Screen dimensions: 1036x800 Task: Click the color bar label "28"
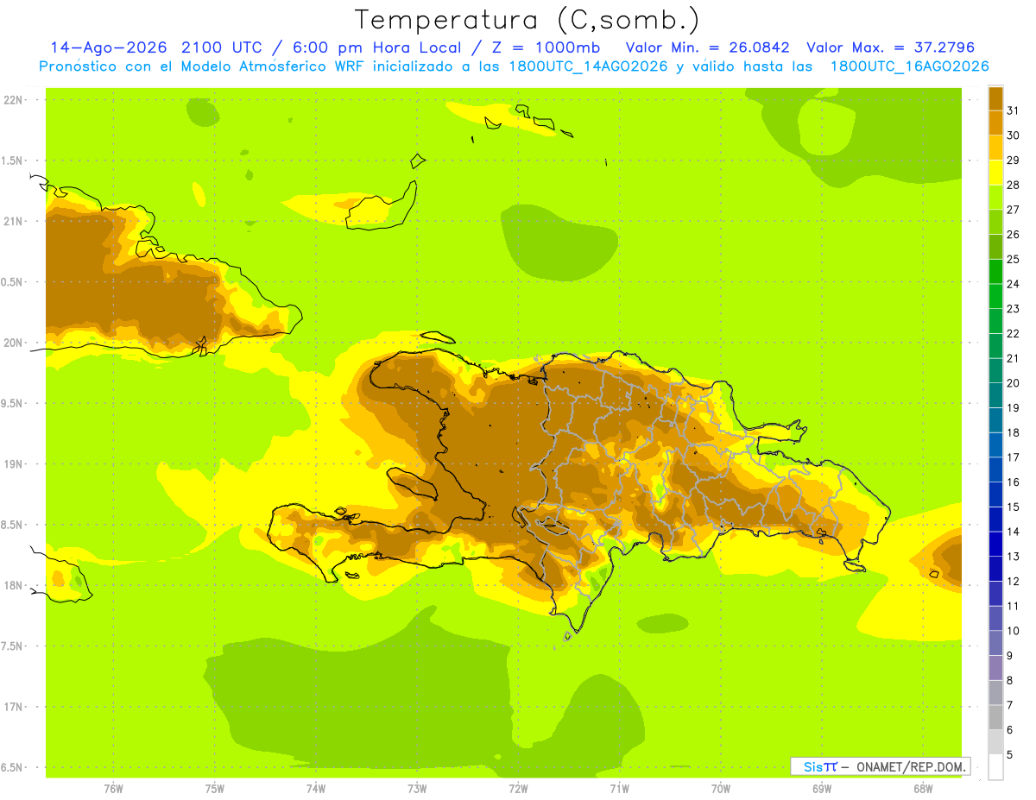point(1013,185)
